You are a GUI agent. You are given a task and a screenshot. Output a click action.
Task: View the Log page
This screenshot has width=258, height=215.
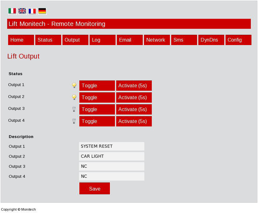102,40
